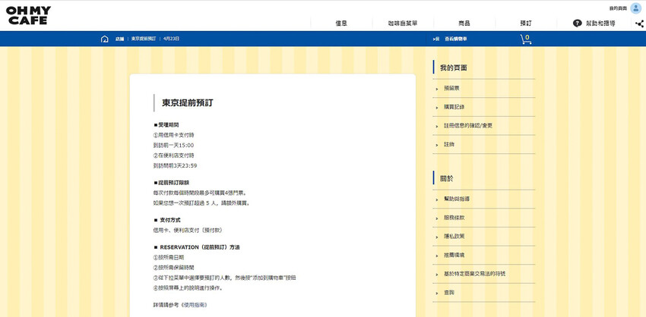Click the arrow beside 購買記錄

click(x=437, y=107)
